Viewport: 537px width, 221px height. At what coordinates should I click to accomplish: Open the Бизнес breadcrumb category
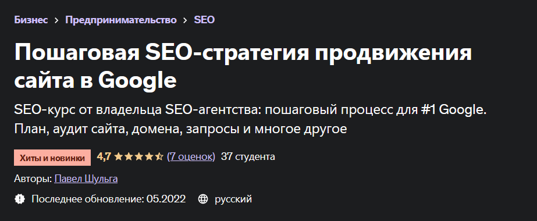(x=31, y=20)
